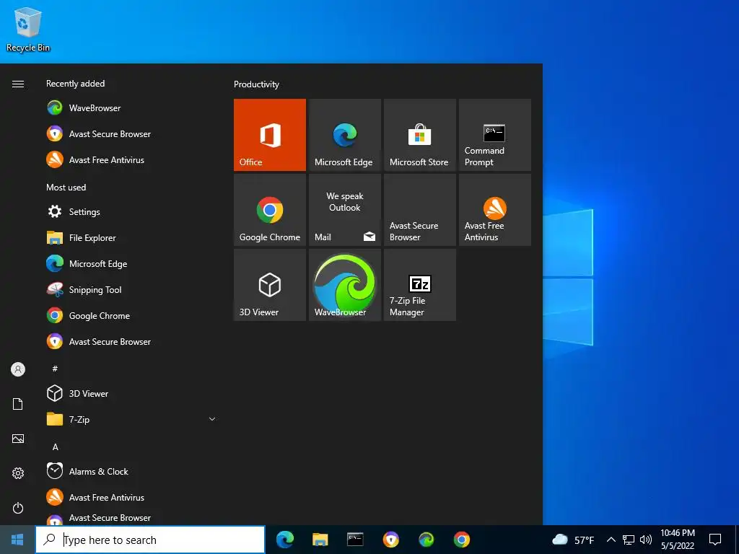Open Pictures from the Start sidebar
739x554 pixels.
tap(18, 439)
